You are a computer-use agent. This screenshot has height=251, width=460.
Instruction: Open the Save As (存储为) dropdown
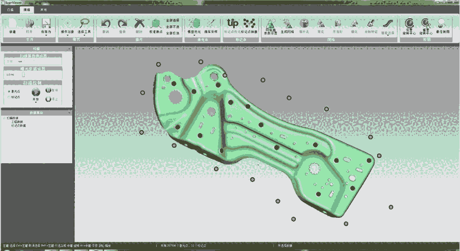click(46, 33)
